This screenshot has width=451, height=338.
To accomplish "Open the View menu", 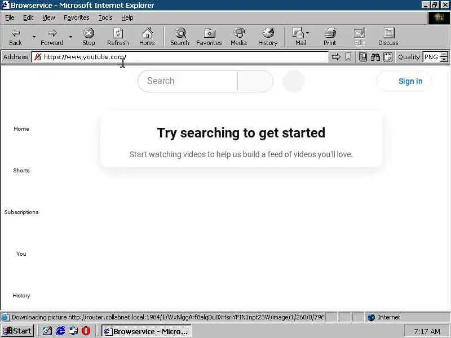I will click(48, 18).
